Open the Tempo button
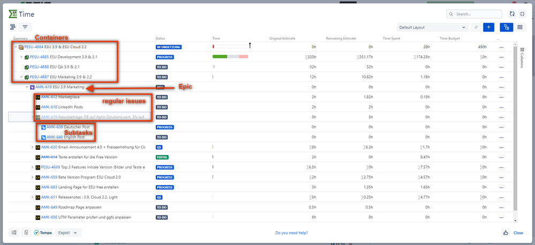The width and height of the screenshot is (535, 245). pos(43,233)
